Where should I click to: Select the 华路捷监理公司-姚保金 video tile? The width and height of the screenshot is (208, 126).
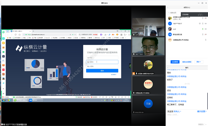(148, 85)
